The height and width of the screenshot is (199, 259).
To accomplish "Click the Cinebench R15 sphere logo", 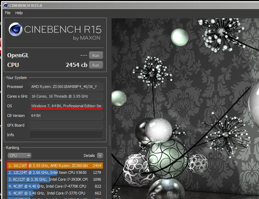I will coord(15,29).
